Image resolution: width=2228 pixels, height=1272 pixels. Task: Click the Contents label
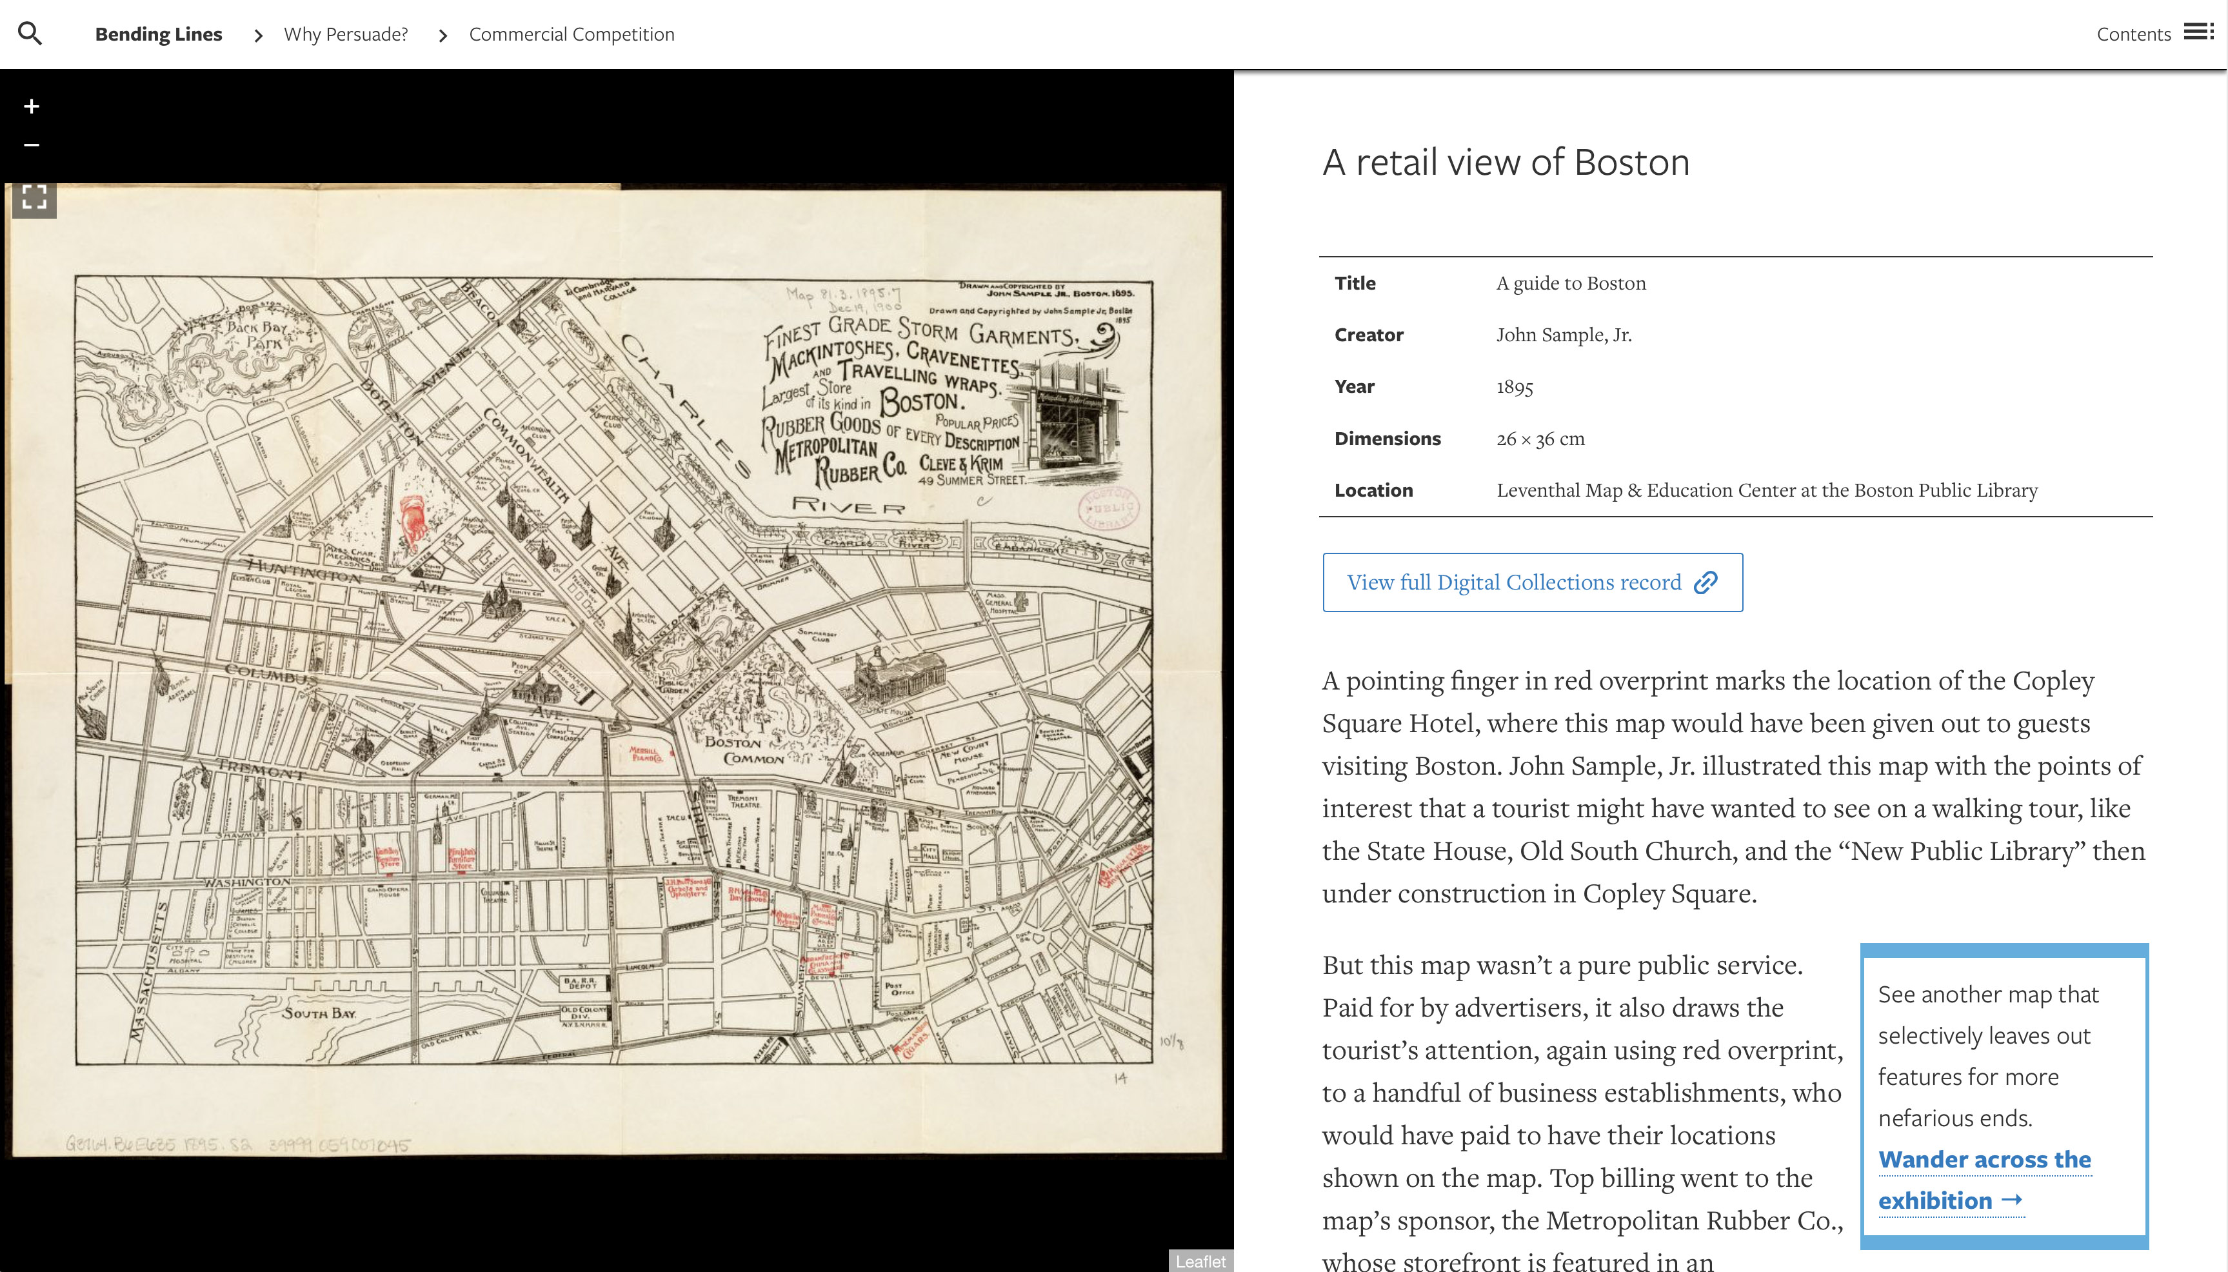pyautogui.click(x=2133, y=34)
